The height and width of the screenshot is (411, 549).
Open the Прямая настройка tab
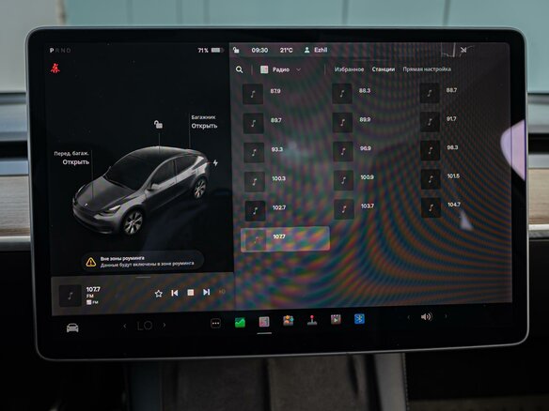(427, 69)
